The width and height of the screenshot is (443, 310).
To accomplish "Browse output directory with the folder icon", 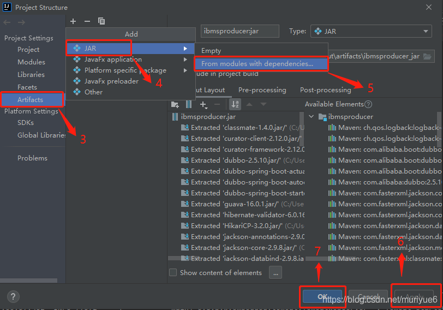I will 427,57.
